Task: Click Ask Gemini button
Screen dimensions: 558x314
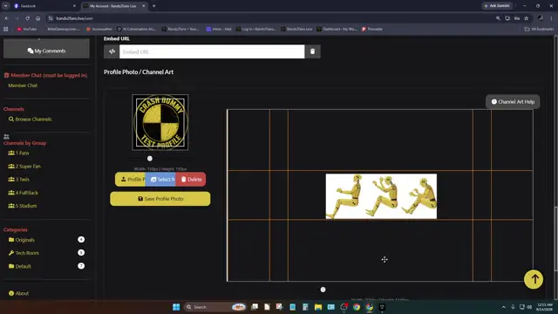Action: (x=497, y=6)
